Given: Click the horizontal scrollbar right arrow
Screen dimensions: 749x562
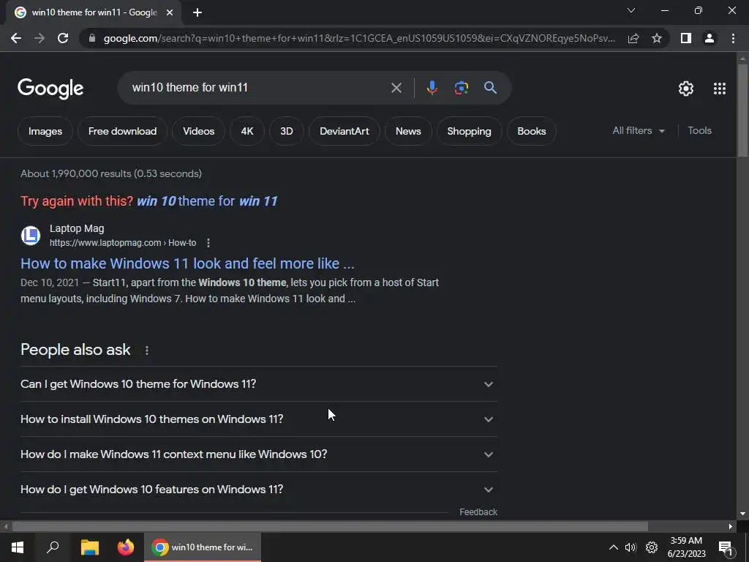Looking at the screenshot, I should [731, 527].
